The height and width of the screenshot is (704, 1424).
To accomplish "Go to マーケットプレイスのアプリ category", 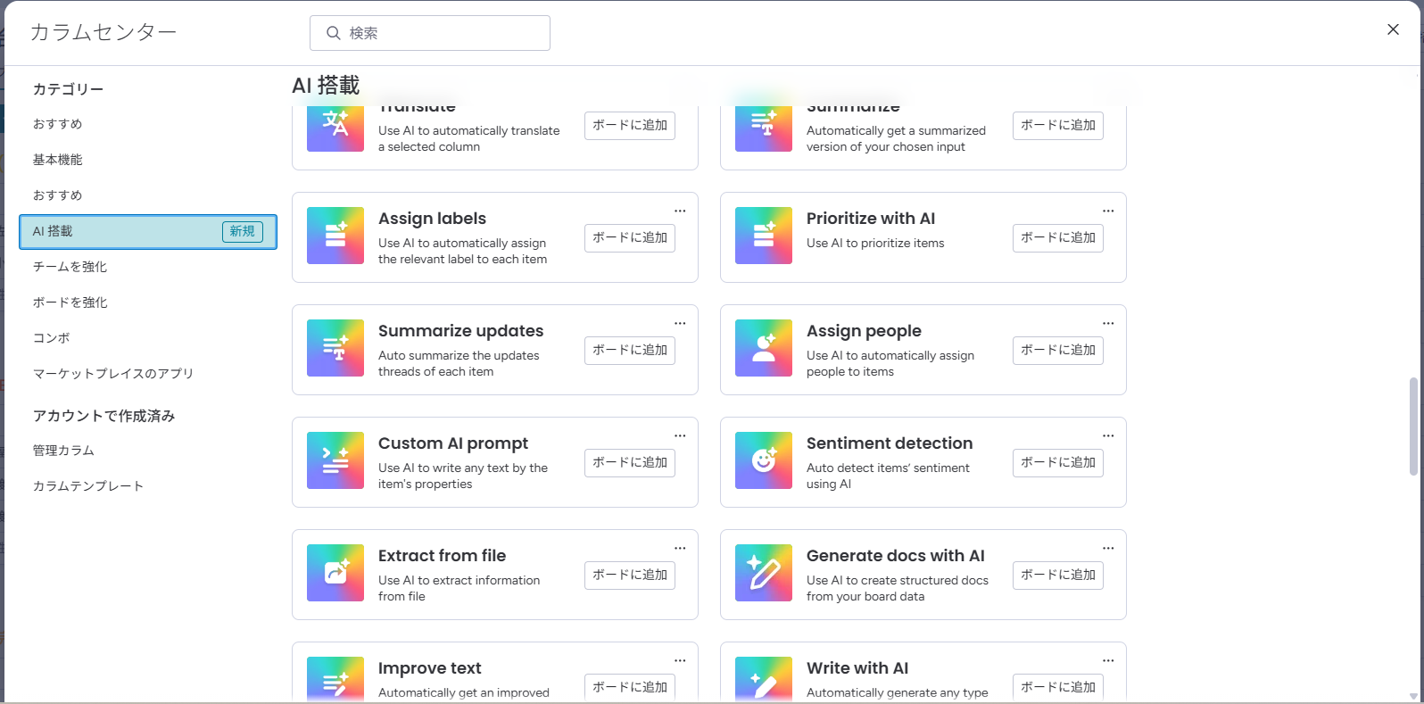I will tap(113, 374).
